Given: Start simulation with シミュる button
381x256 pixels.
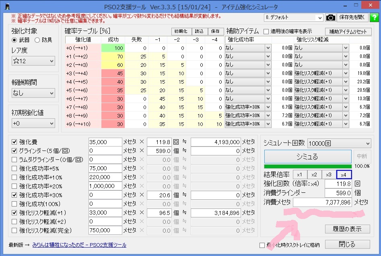Looking at the screenshot, I should tap(308, 157).
